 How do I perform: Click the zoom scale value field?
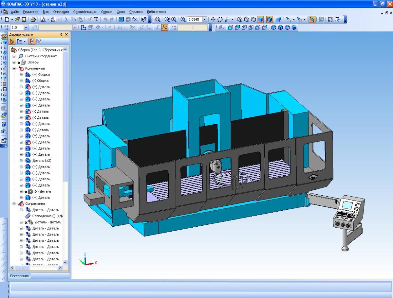tap(194, 20)
